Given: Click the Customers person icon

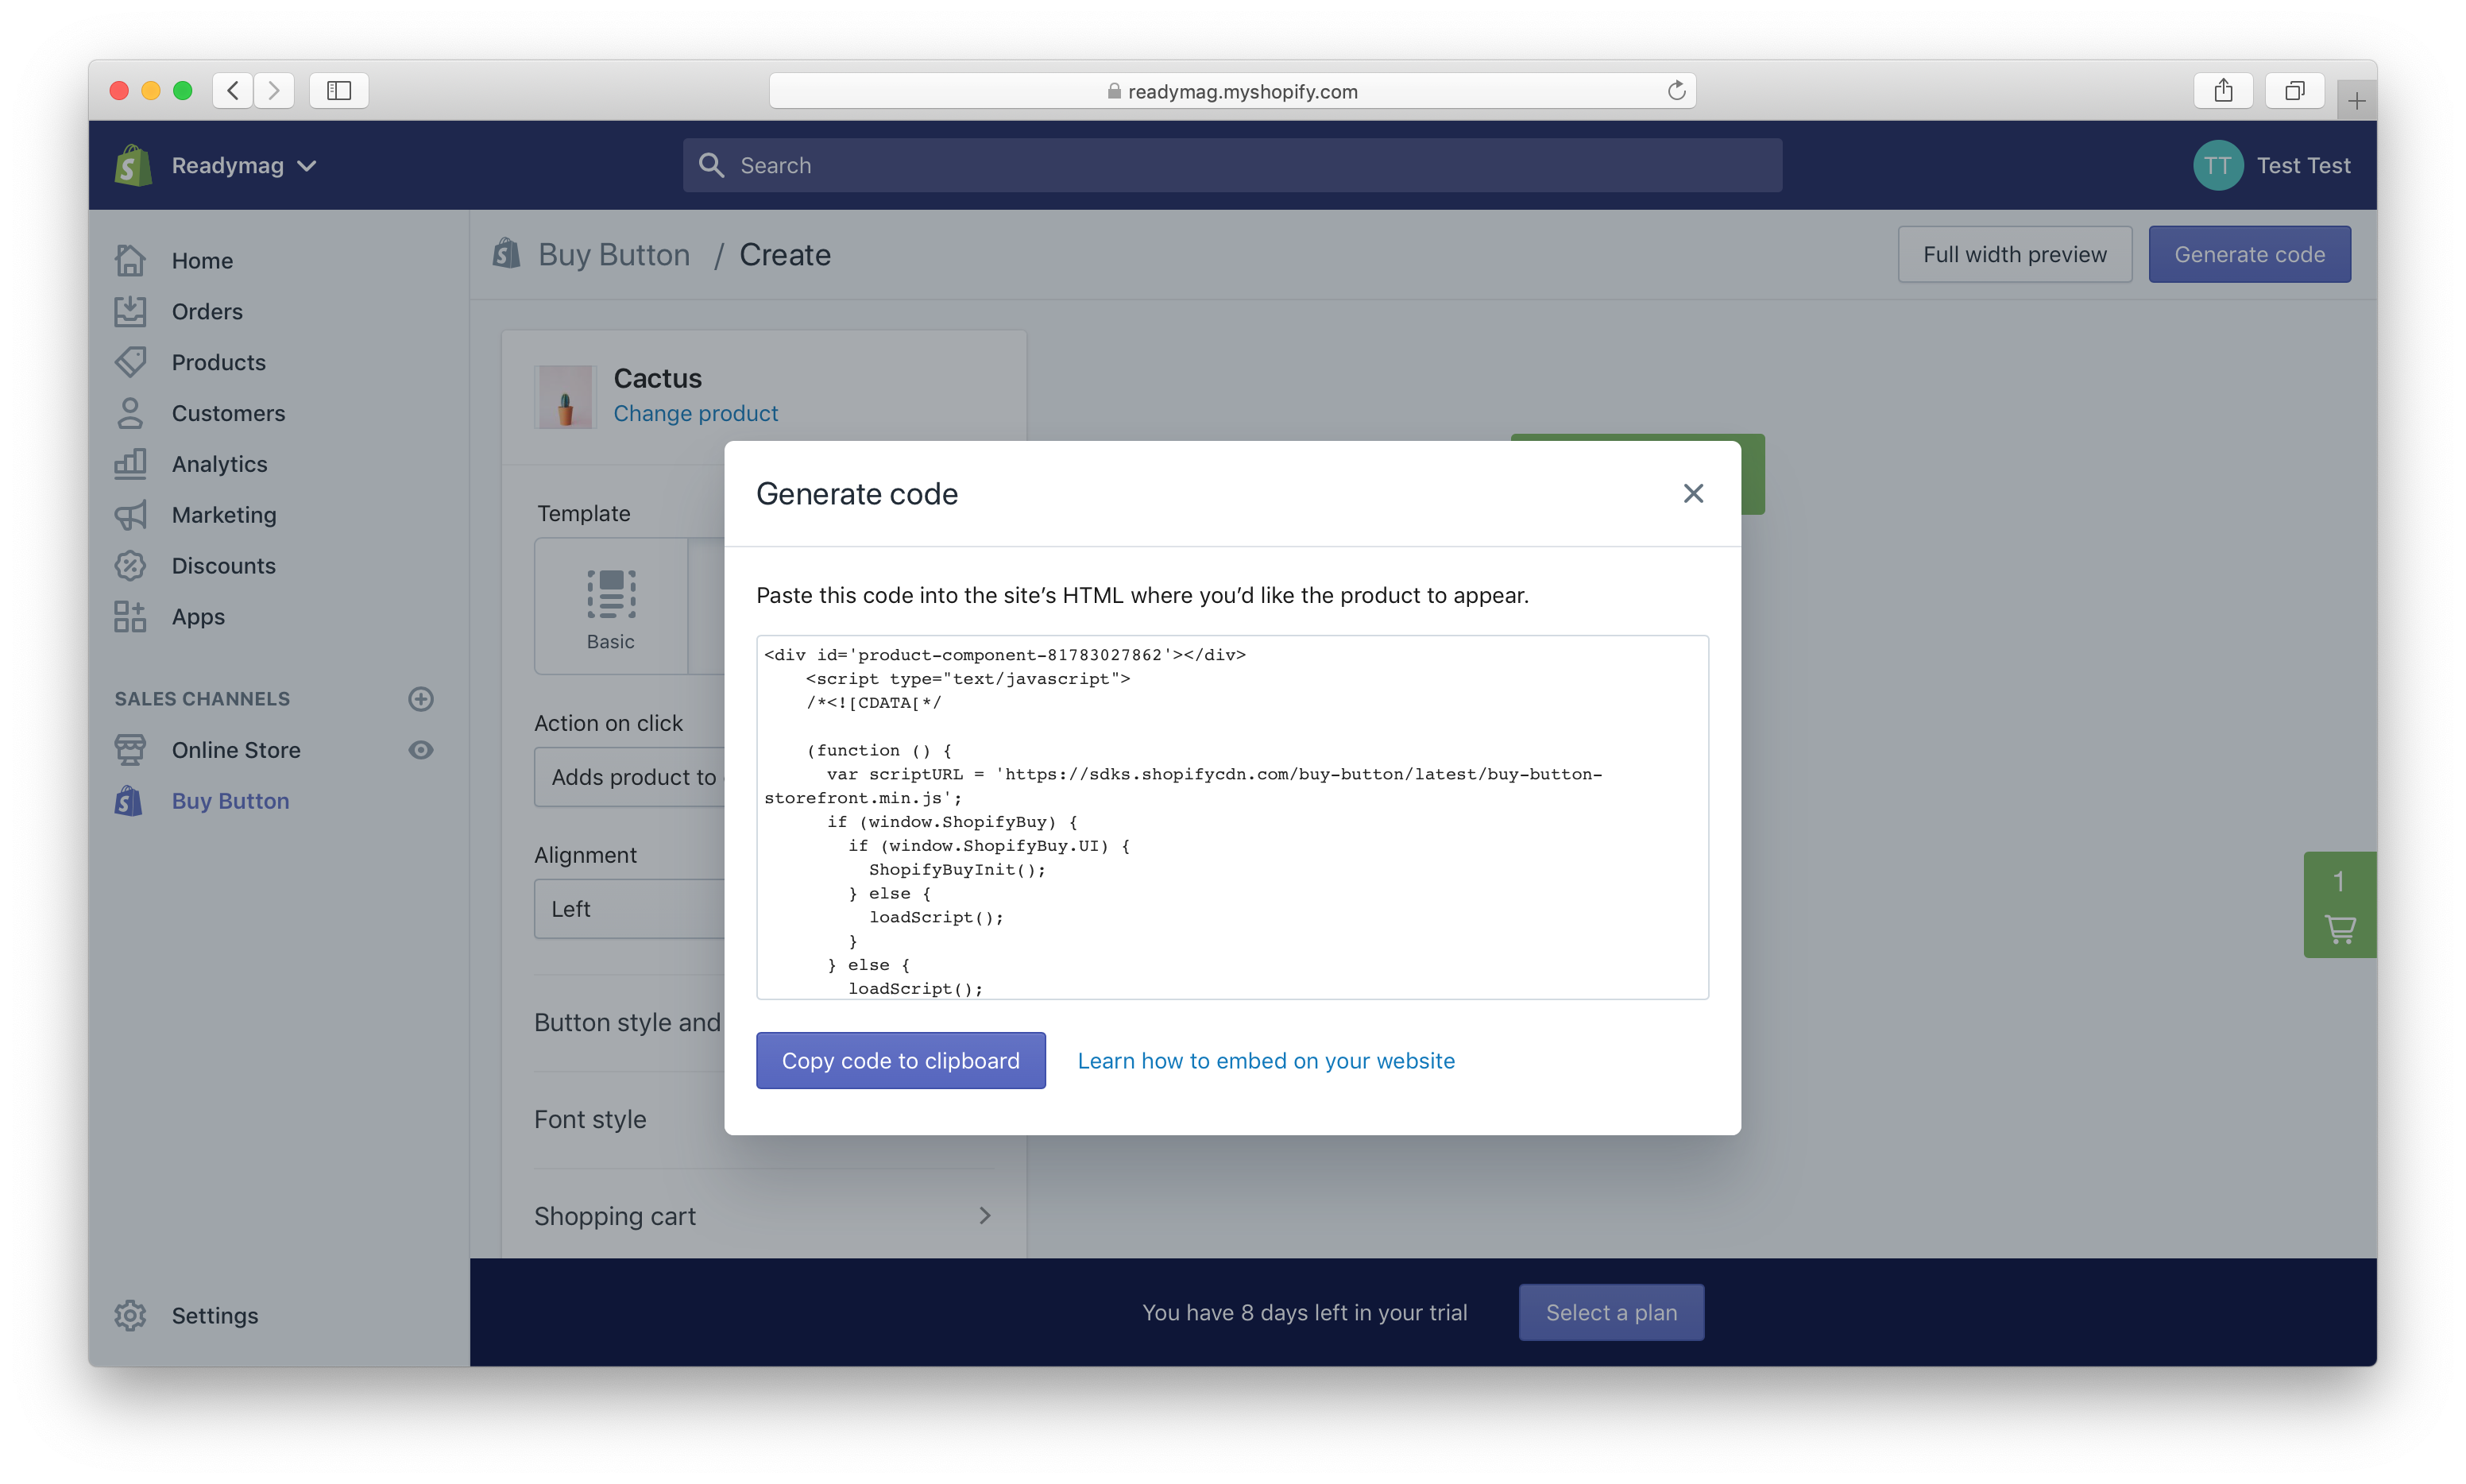Looking at the screenshot, I should [x=130, y=413].
